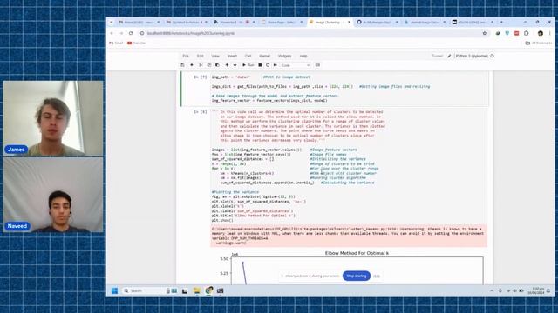
Task: Select code cell In [7]
Action: (x=335, y=89)
